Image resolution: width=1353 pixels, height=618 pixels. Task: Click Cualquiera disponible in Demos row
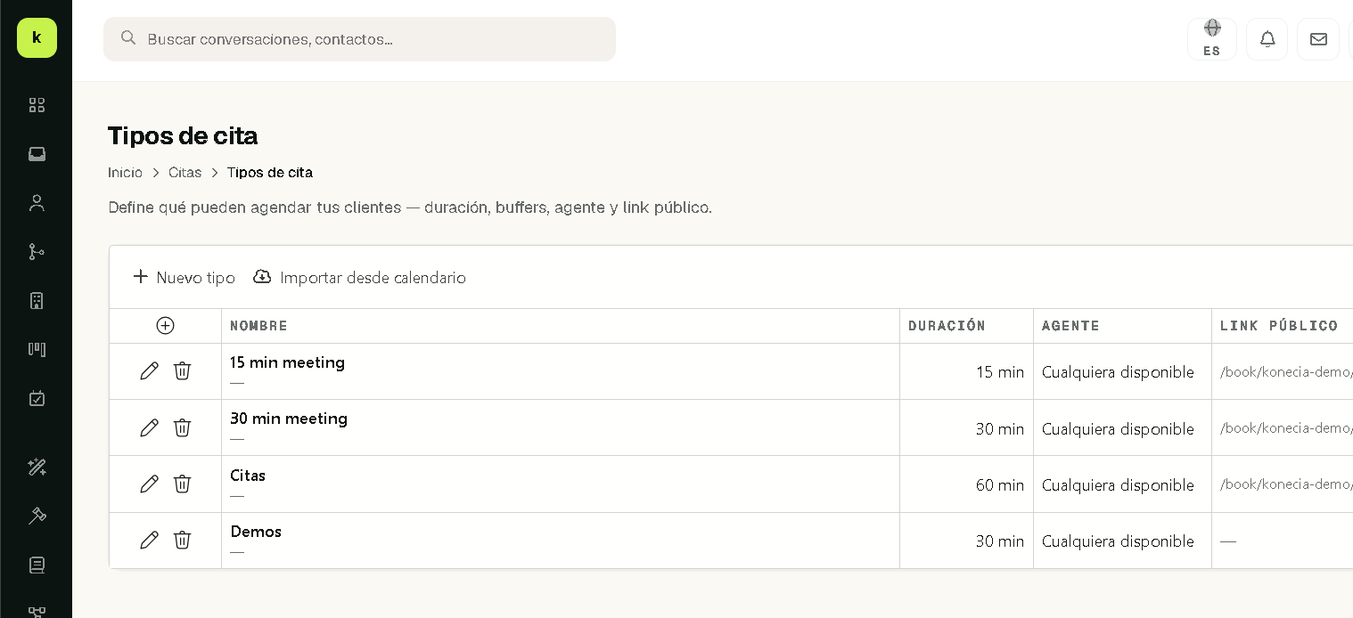pos(1118,541)
